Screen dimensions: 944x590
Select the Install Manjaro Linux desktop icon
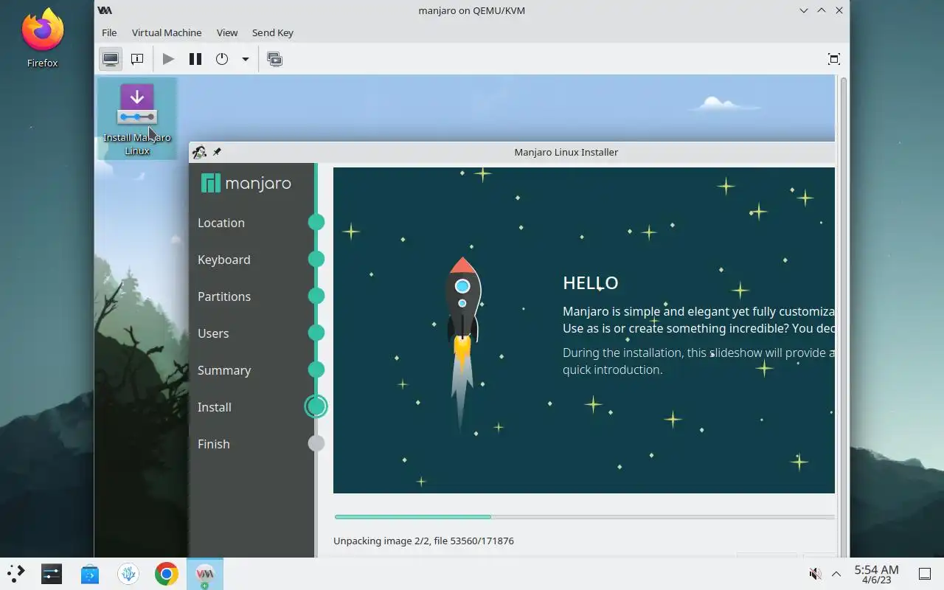(137, 119)
